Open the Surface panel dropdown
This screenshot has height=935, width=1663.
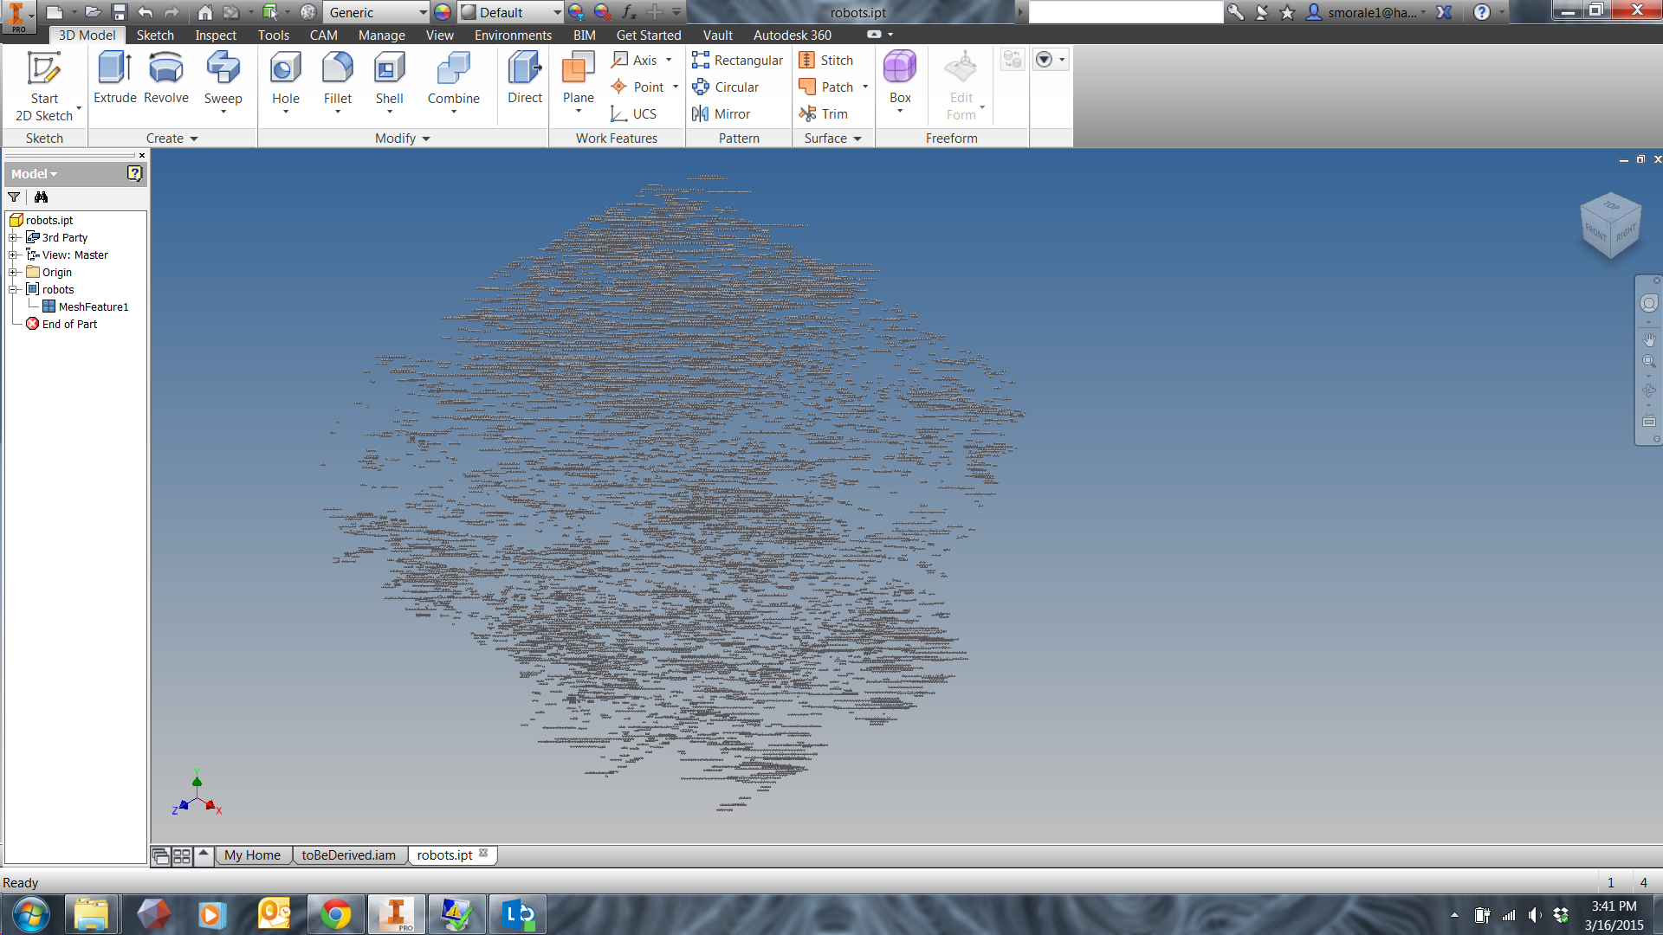tap(833, 138)
